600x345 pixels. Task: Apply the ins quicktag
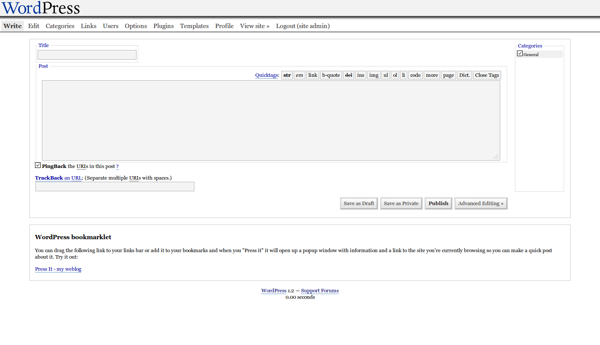(x=361, y=75)
